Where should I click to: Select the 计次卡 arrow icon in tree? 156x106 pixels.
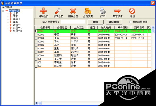click(10, 25)
